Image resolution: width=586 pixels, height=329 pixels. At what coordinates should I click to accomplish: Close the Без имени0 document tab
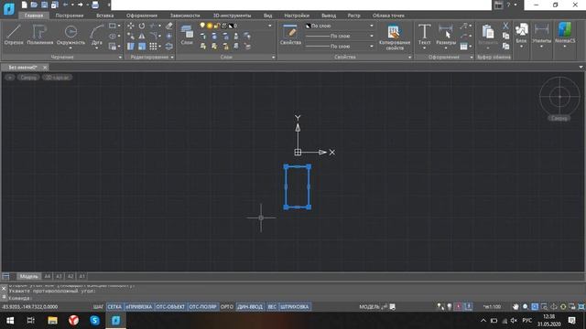click(45, 68)
